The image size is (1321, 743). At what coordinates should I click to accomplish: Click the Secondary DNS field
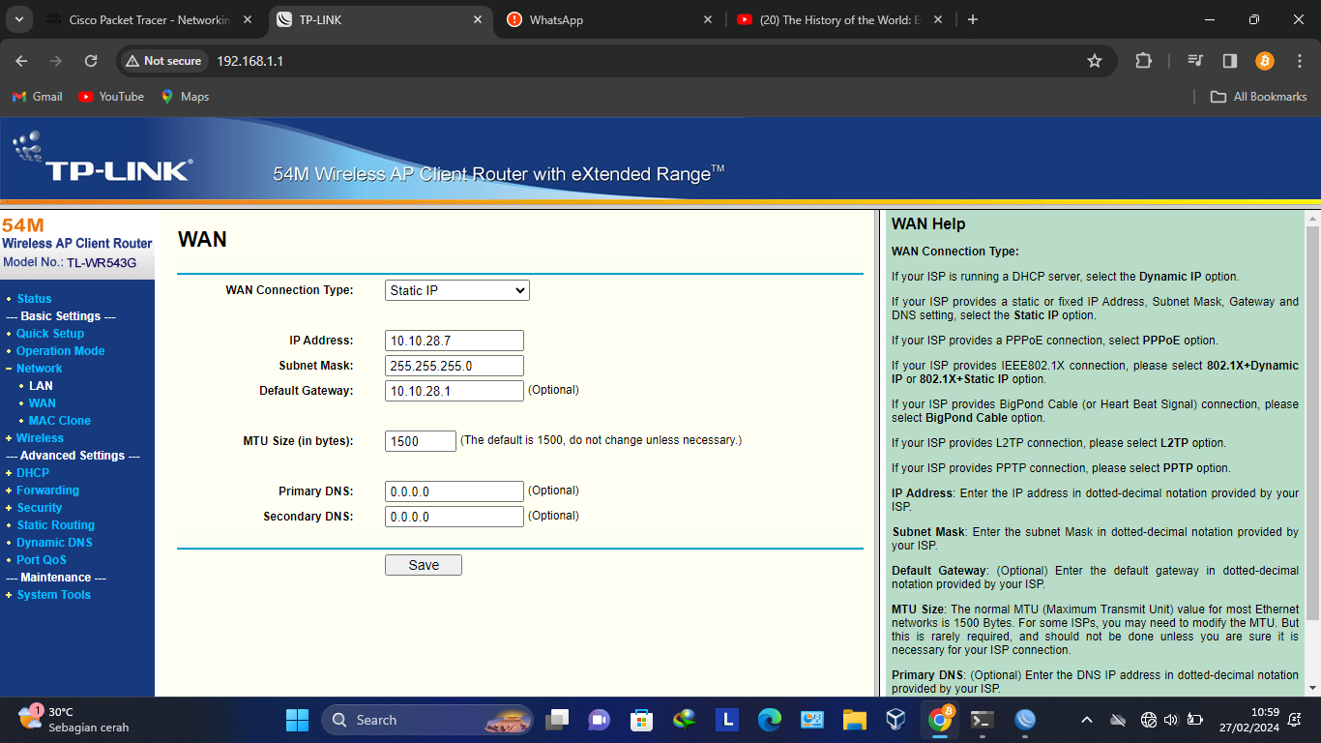click(x=455, y=517)
